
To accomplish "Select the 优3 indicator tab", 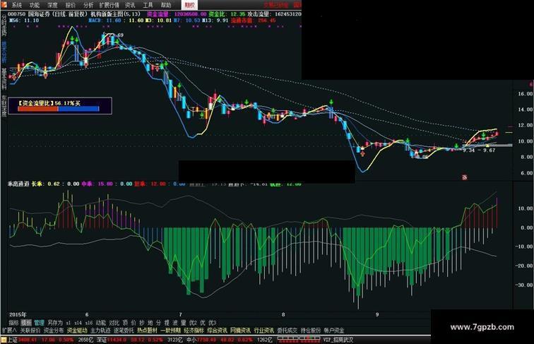I will pos(212,322).
